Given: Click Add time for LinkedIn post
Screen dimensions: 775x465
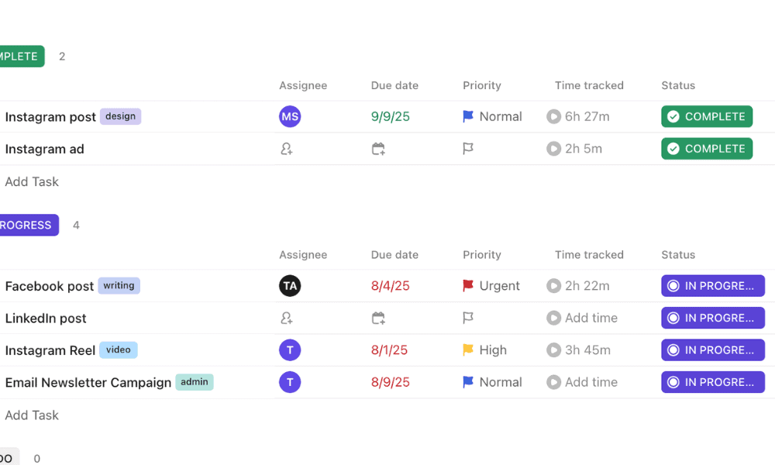Looking at the screenshot, I should (591, 318).
